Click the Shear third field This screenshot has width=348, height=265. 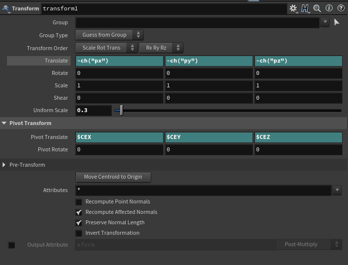298,98
